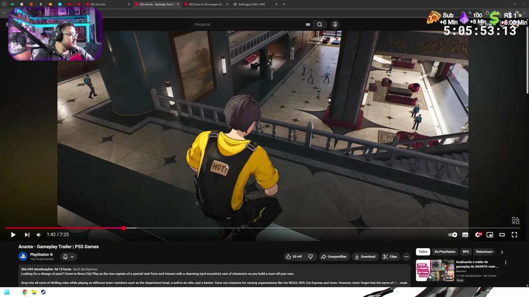Open video quality settings gear
The width and height of the screenshot is (529, 297).
(x=478, y=235)
